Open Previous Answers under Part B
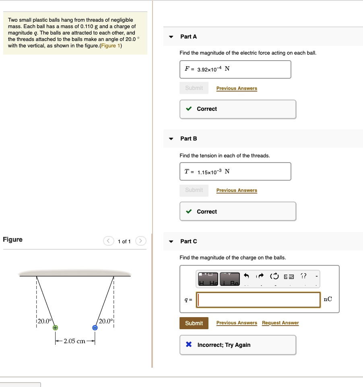Image resolution: width=363 pixels, height=387 pixels. point(237,190)
